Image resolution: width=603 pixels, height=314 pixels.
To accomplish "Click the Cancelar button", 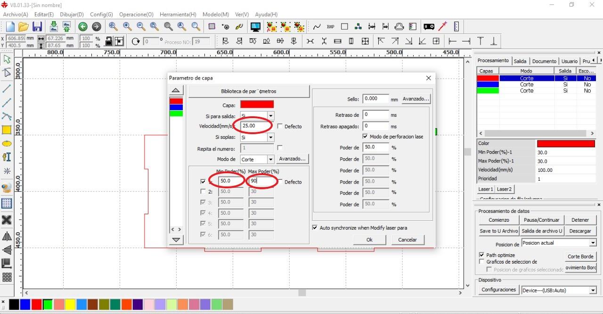I will 407,240.
